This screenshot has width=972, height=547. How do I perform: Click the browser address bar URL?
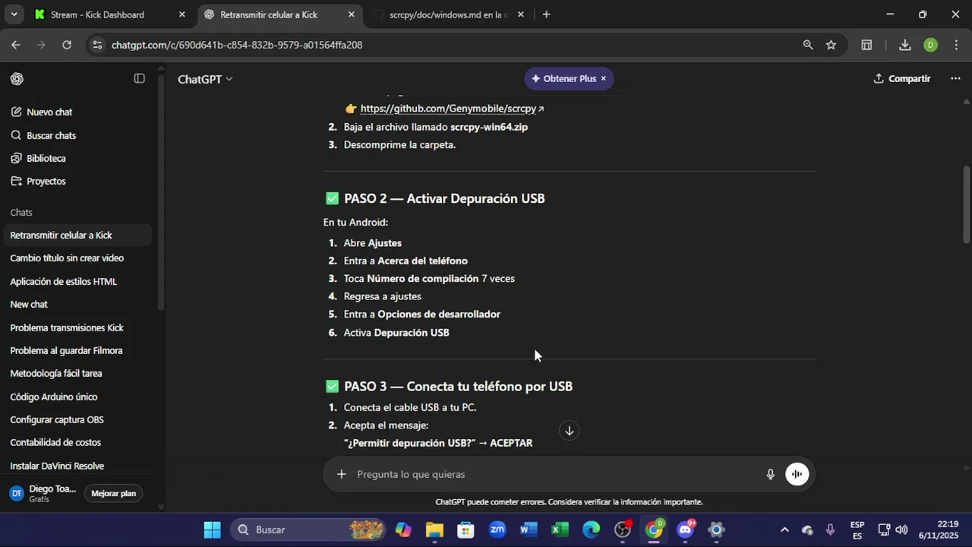(x=237, y=45)
